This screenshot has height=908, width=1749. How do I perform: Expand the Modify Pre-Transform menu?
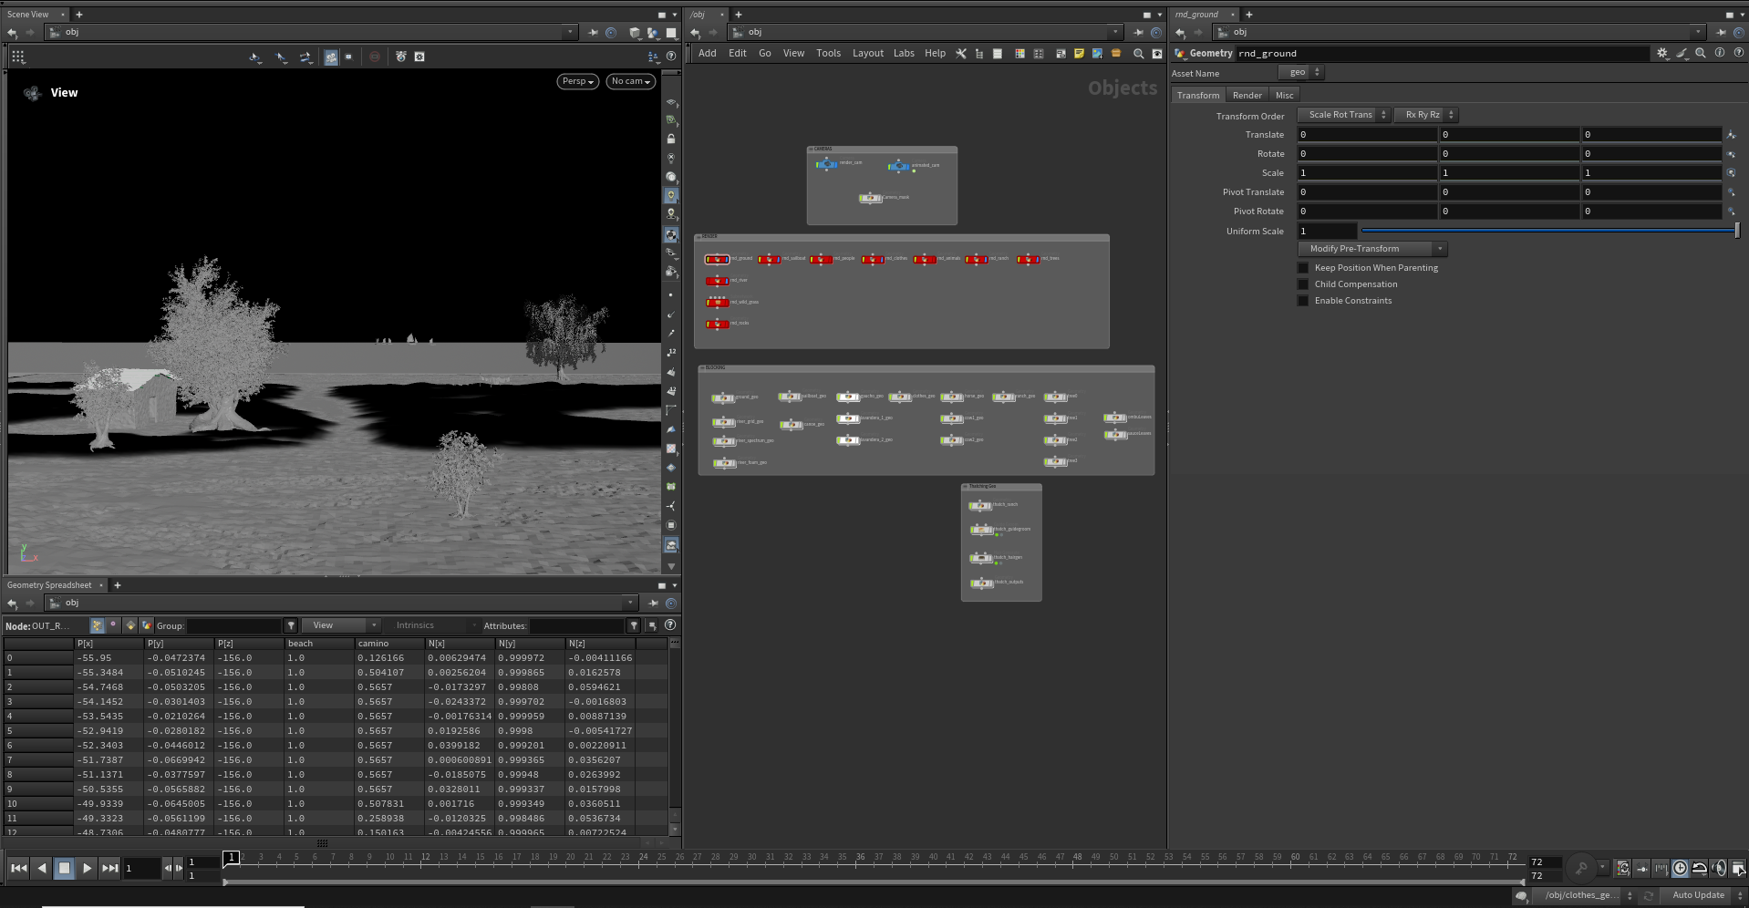pyautogui.click(x=1372, y=249)
